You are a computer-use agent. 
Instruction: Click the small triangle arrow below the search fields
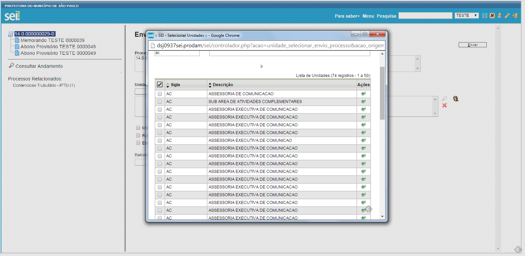point(262,67)
